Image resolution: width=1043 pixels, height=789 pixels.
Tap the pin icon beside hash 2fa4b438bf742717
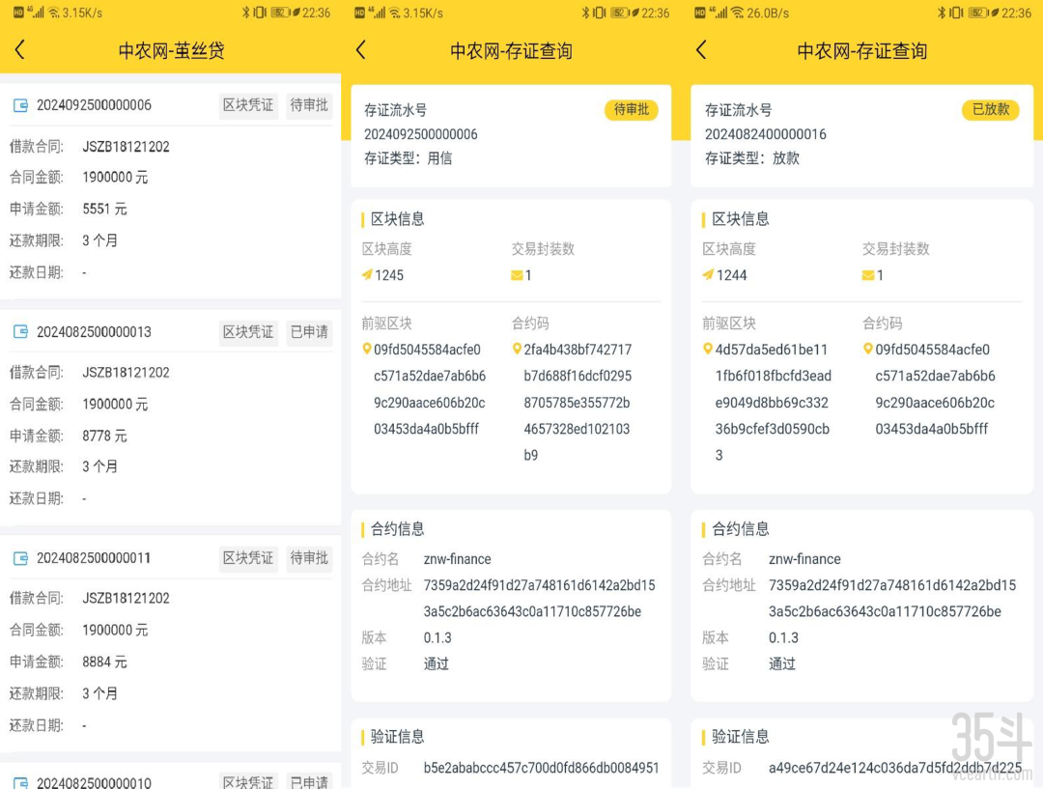[x=517, y=350]
